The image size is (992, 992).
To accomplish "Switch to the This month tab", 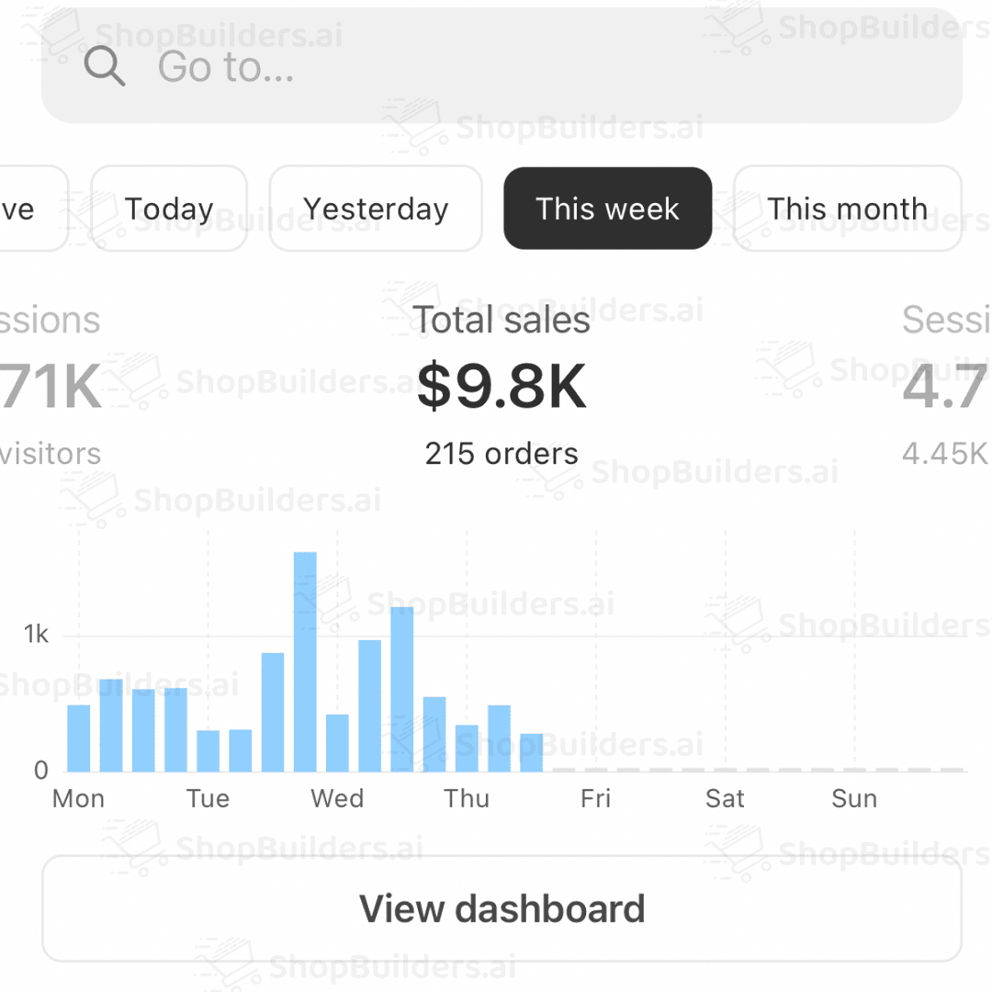I will pyautogui.click(x=847, y=209).
